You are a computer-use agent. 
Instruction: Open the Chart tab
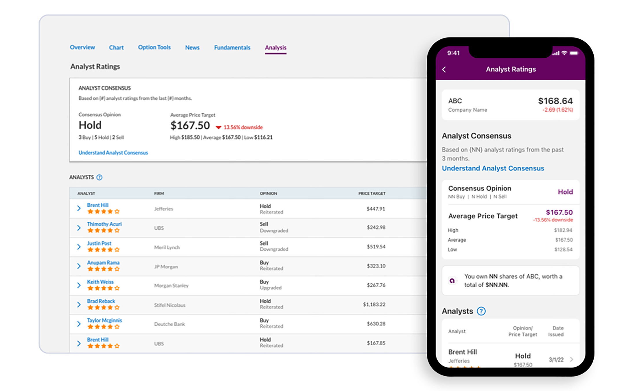[x=116, y=47]
